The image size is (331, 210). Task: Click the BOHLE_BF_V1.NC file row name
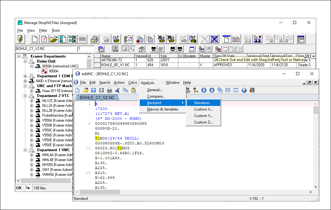(x=115, y=65)
